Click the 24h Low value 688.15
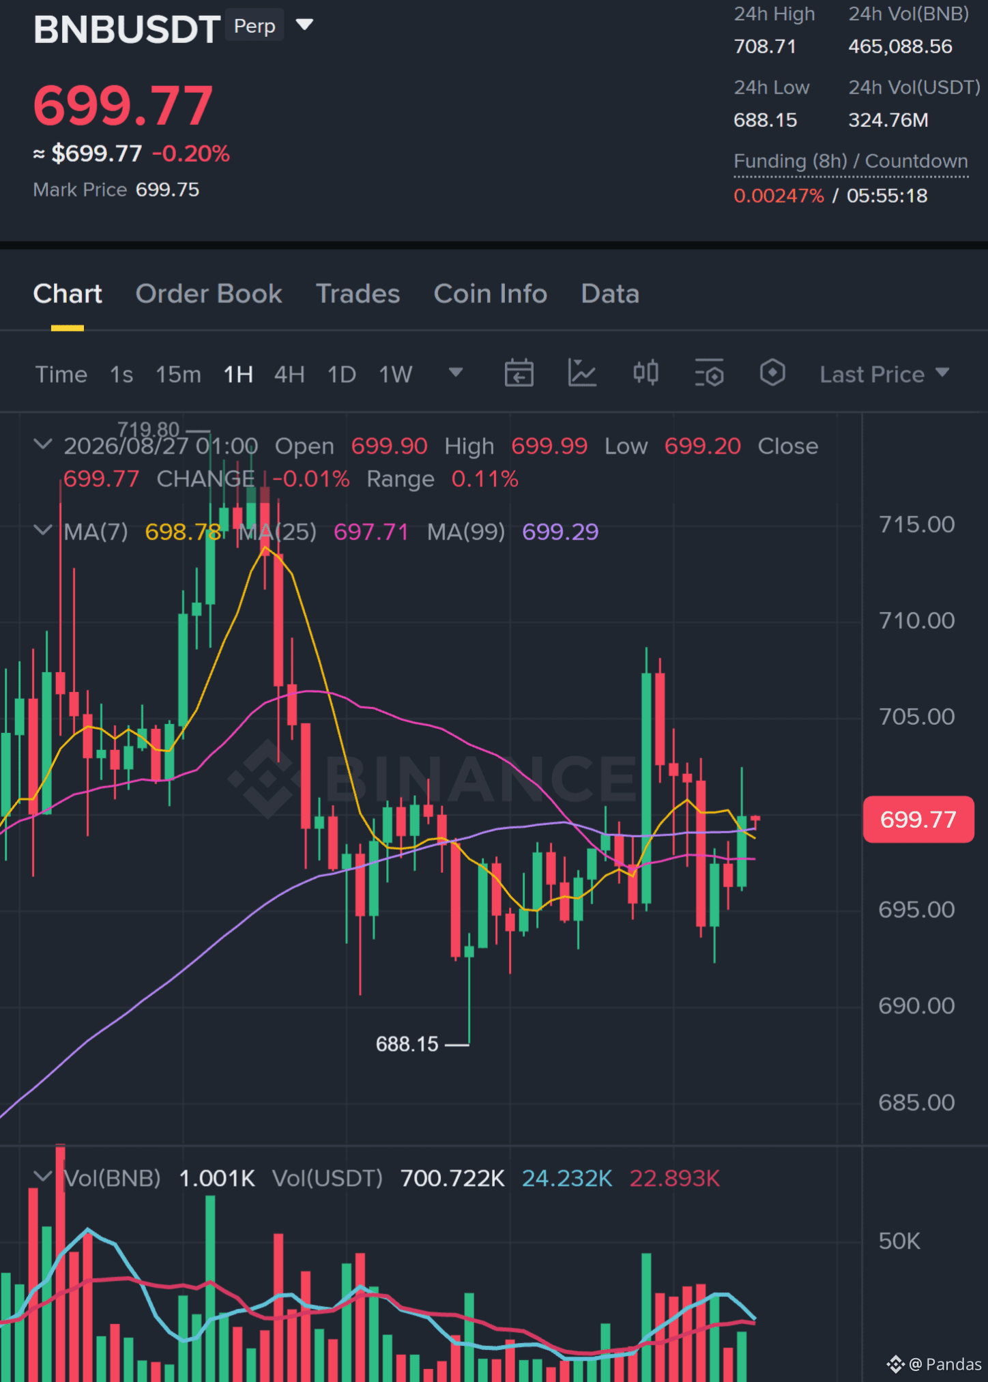The image size is (988, 1382). point(765,120)
